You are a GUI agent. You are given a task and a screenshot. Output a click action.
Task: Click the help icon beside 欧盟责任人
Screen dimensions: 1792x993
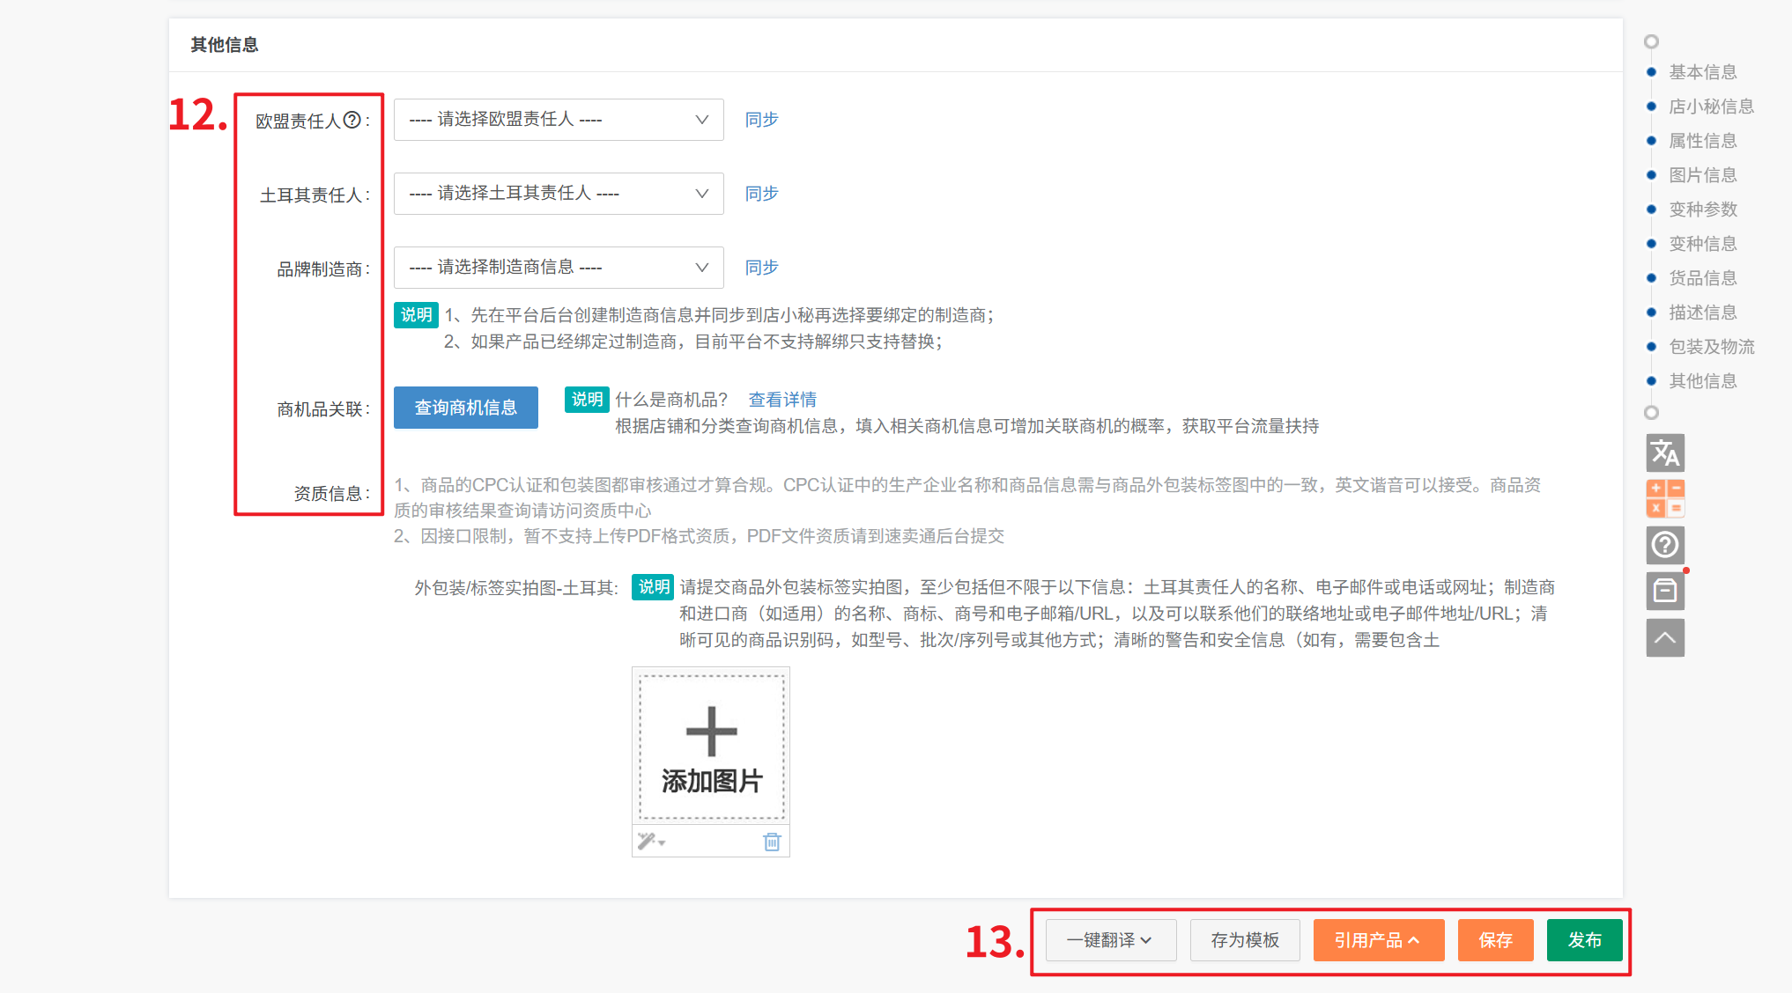(352, 120)
